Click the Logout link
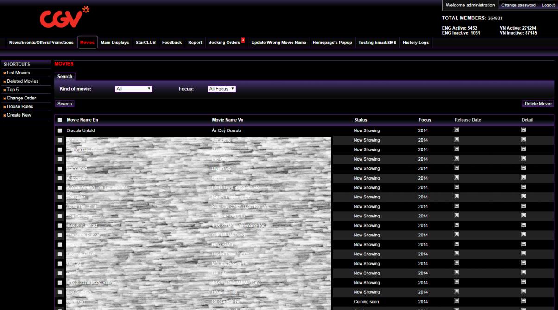 [x=548, y=6]
